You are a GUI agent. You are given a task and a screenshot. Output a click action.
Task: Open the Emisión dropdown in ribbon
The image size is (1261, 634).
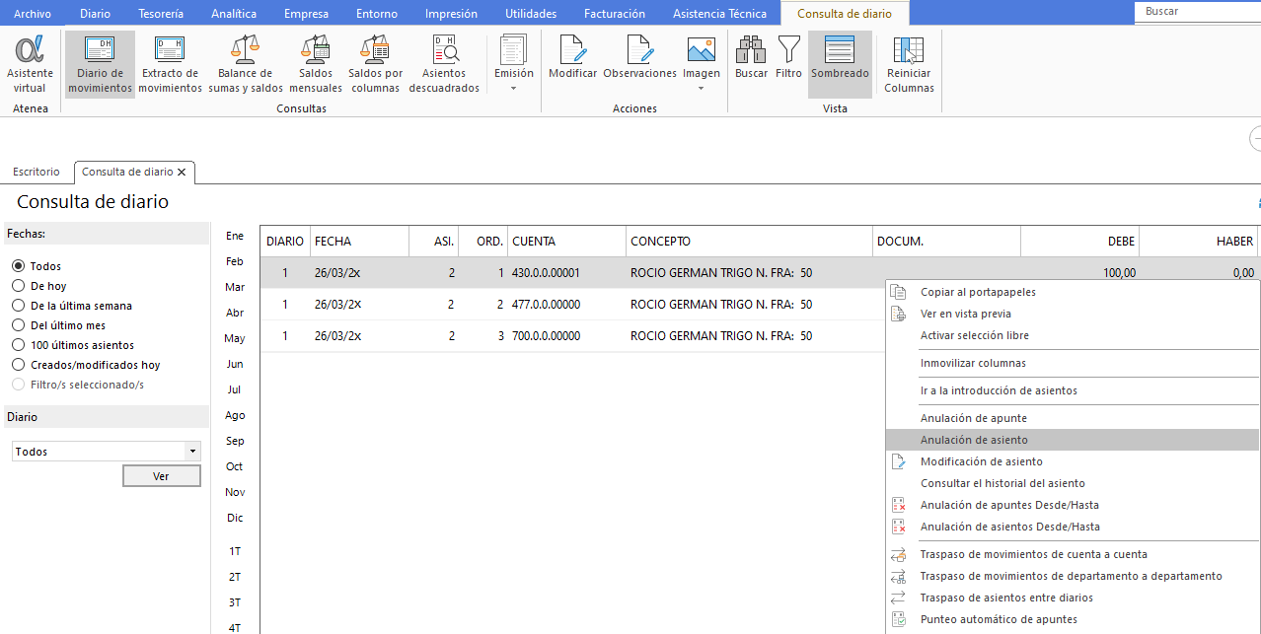point(513,64)
